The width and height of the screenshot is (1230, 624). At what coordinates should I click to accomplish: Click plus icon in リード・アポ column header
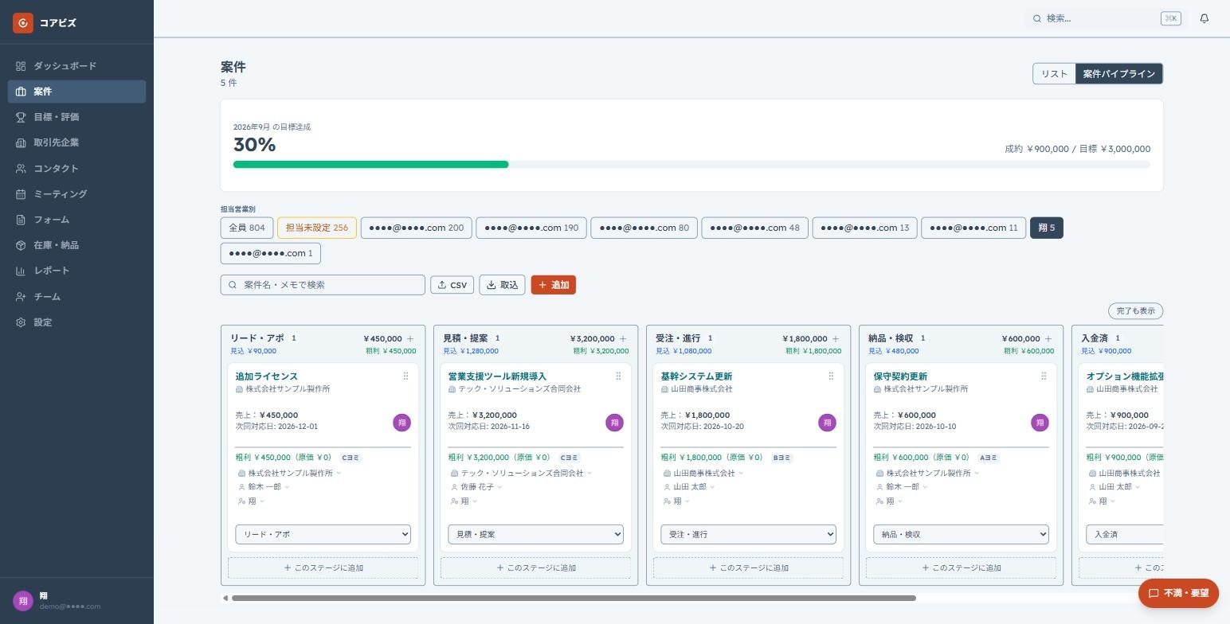tap(410, 339)
